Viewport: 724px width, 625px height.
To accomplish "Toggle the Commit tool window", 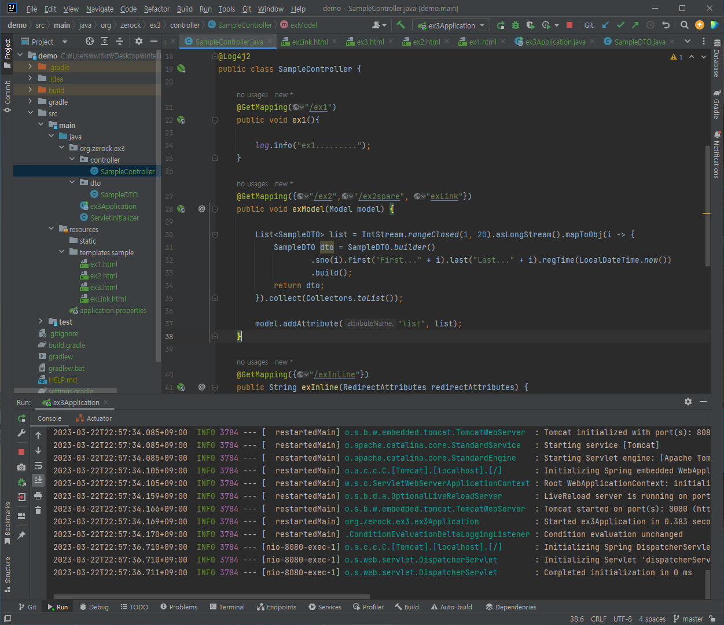I will (x=8, y=96).
